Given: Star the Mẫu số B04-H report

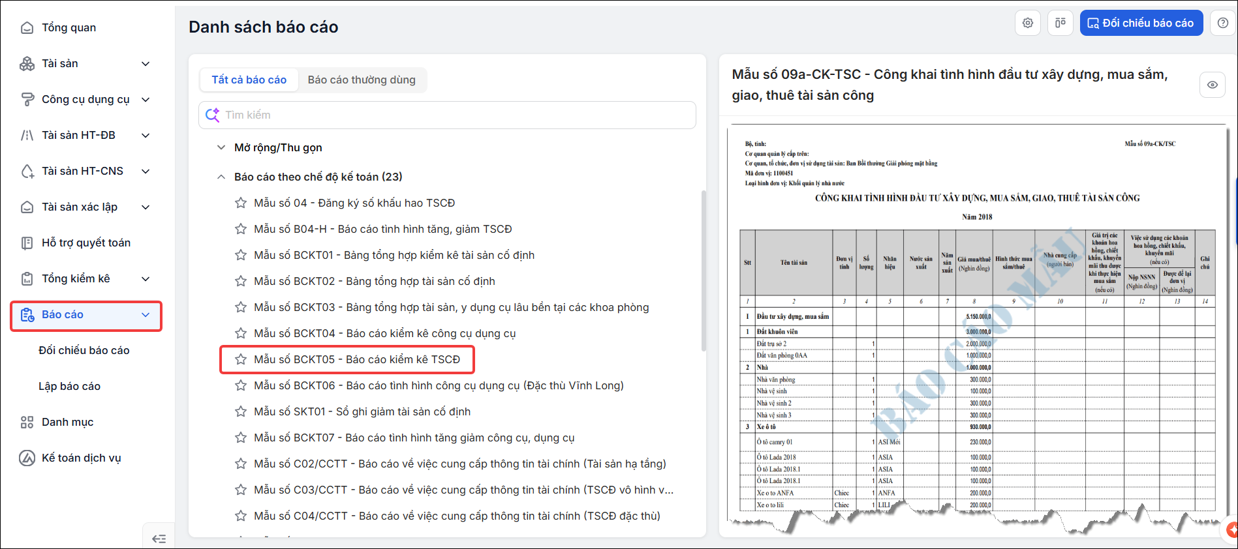Looking at the screenshot, I should 241,229.
